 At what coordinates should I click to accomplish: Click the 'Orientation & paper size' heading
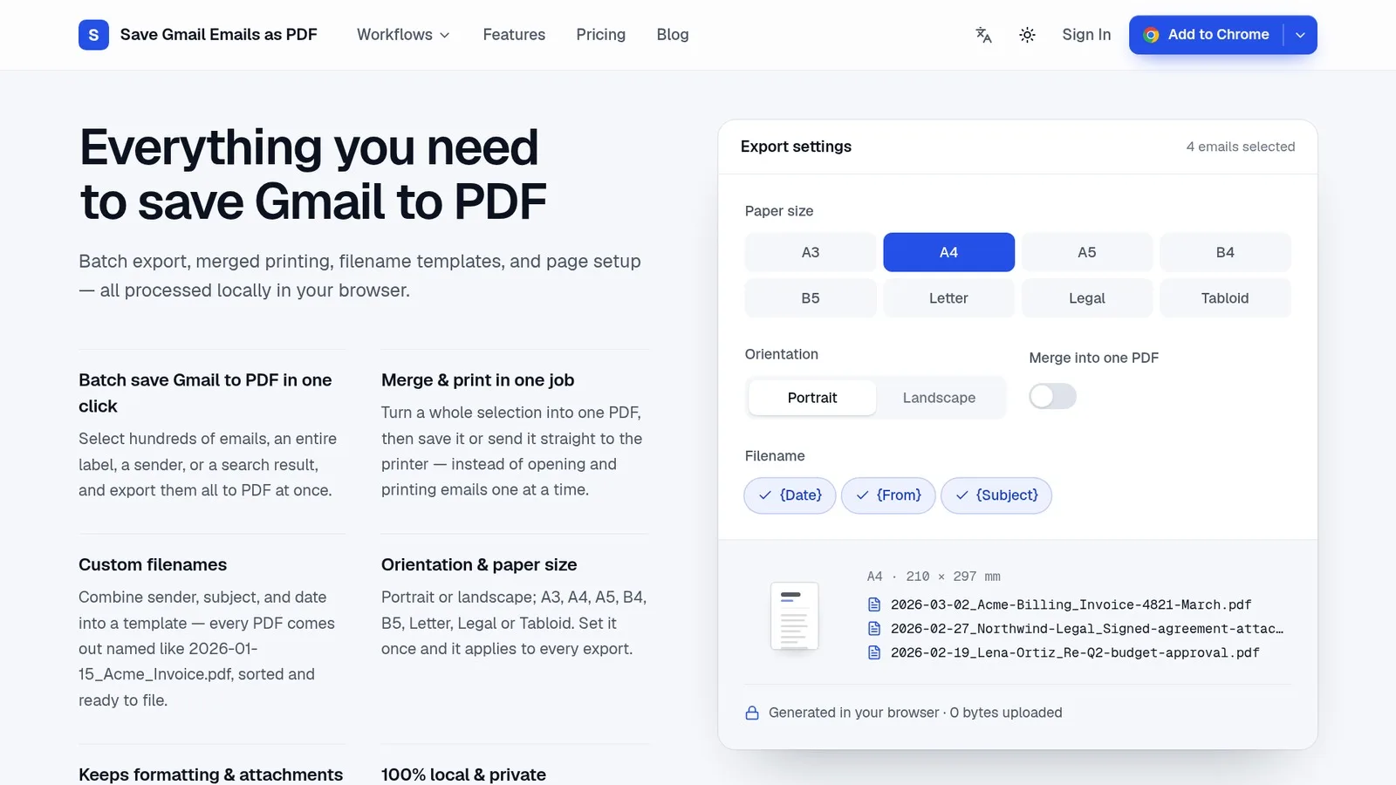(479, 564)
